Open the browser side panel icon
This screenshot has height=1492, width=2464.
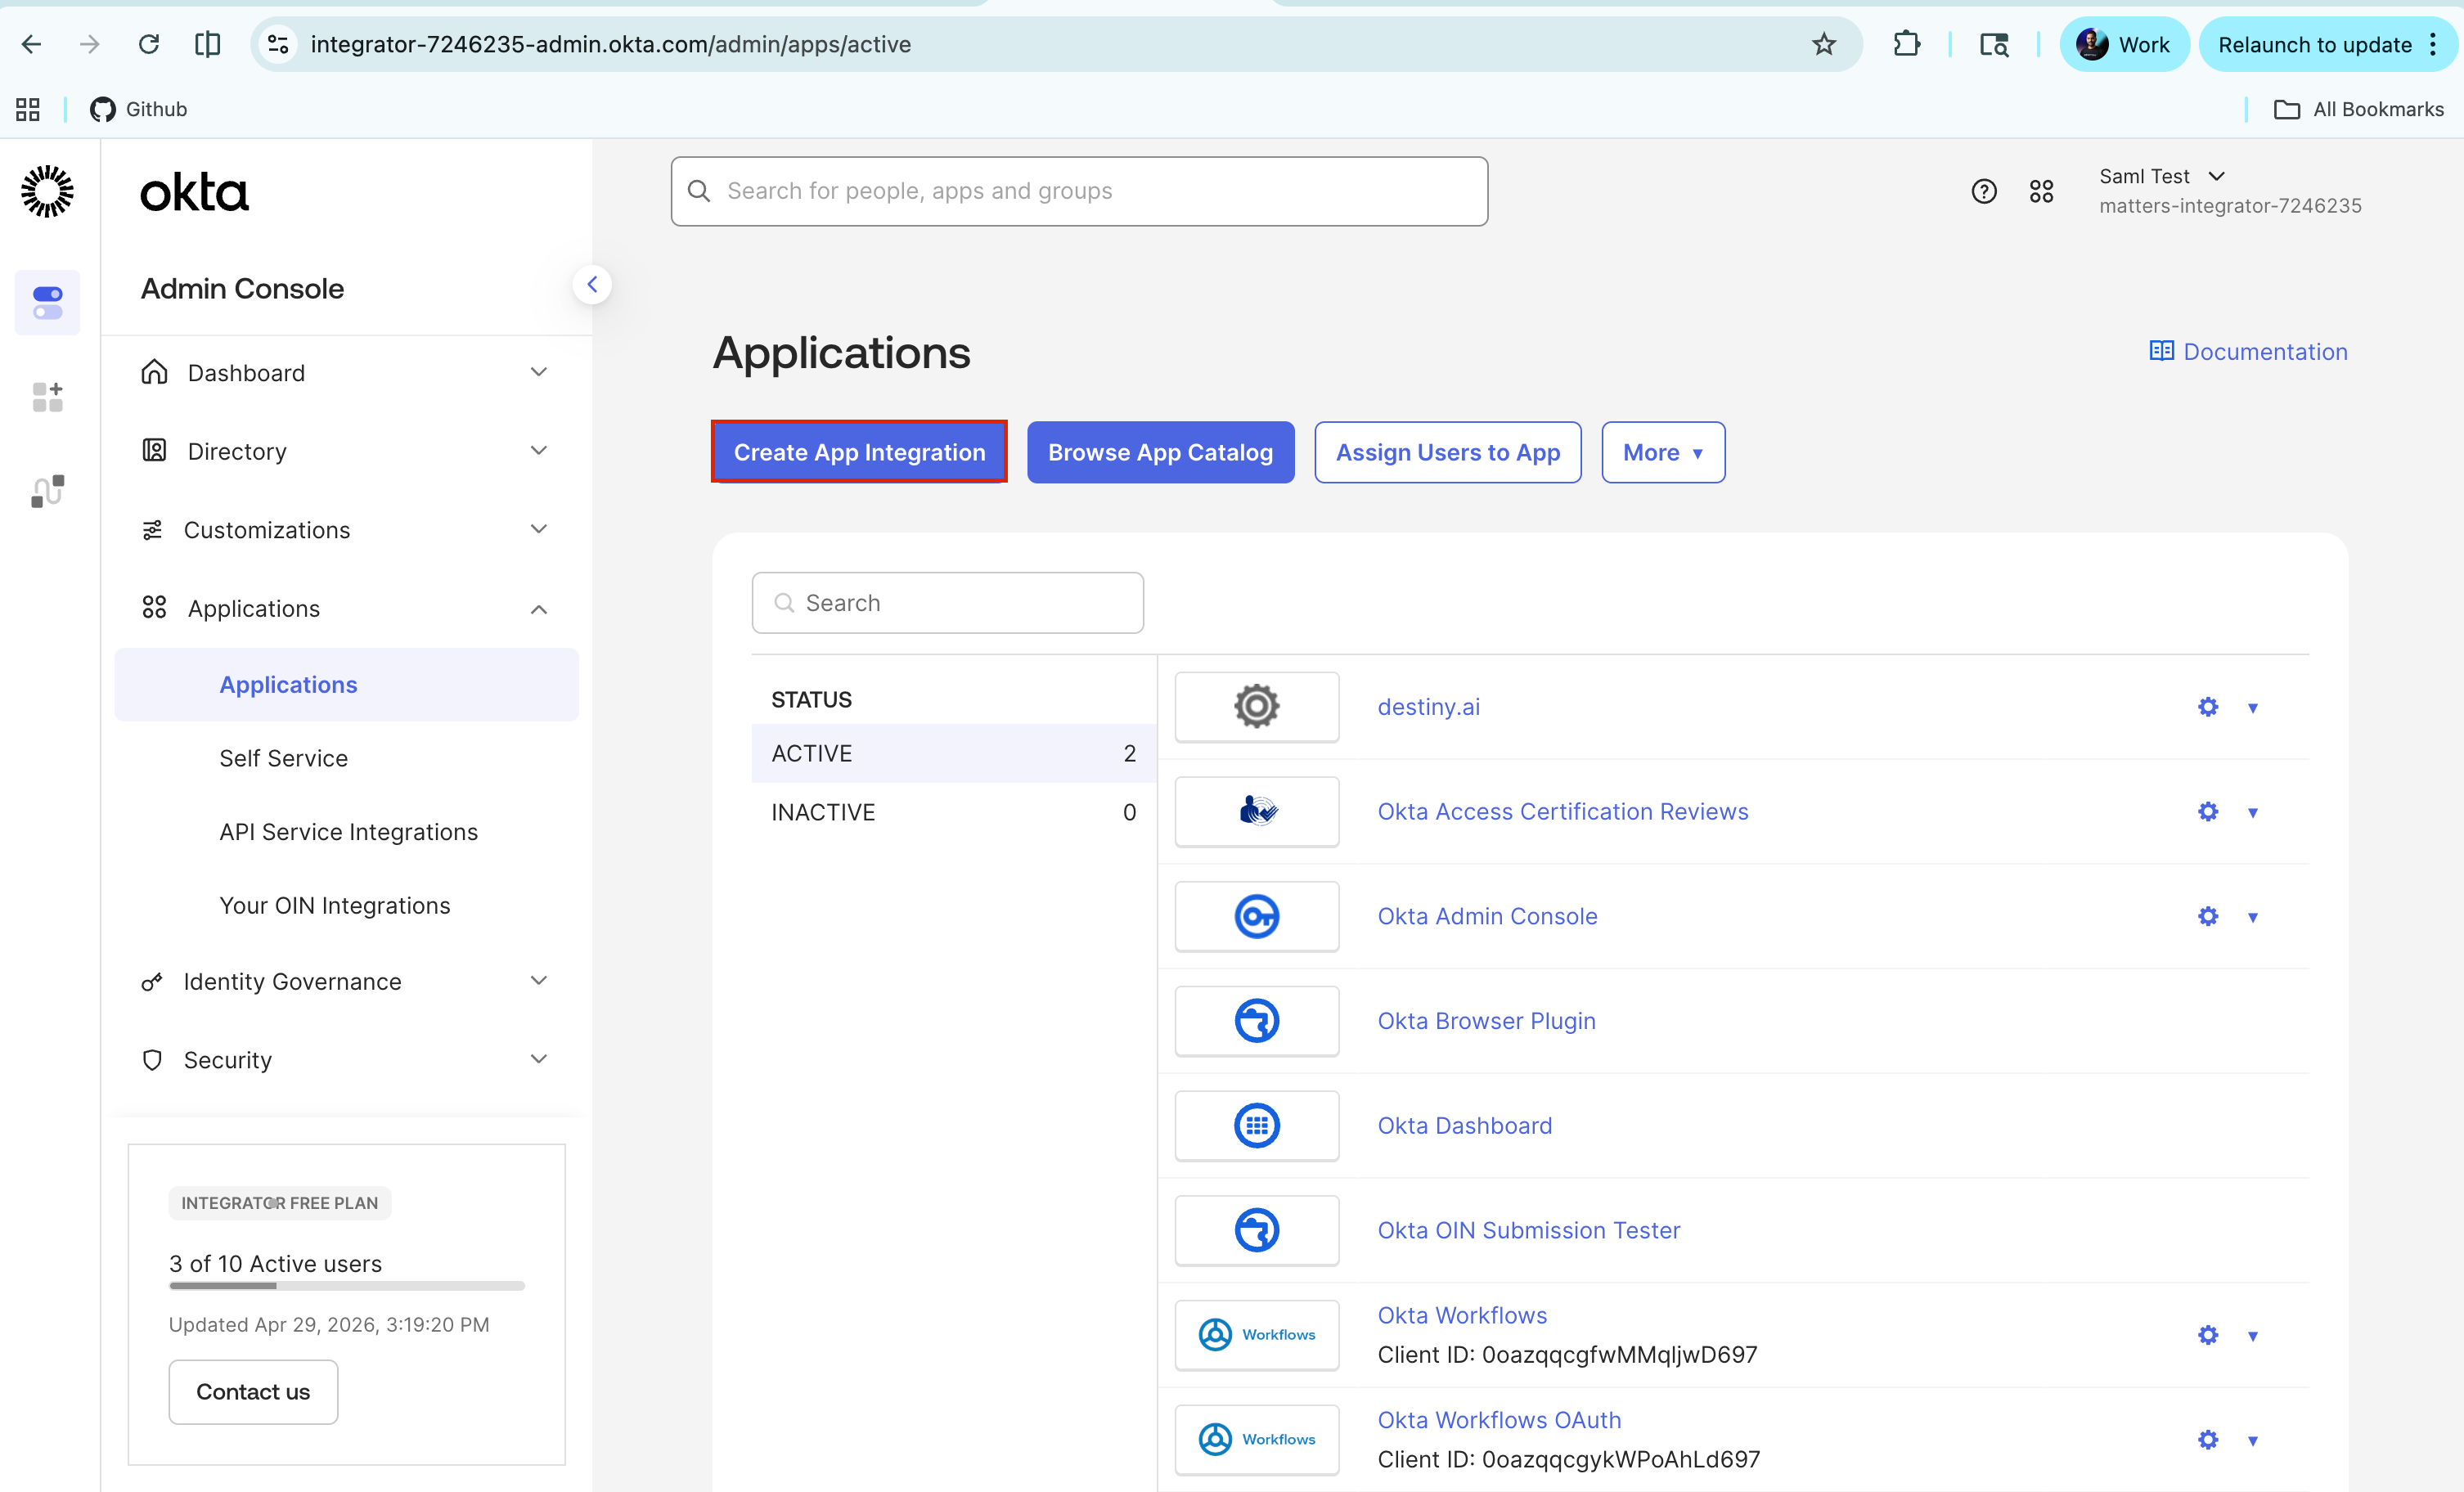[207, 44]
